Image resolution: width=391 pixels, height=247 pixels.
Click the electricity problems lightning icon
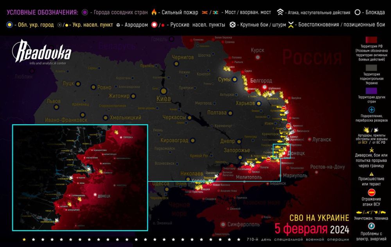[371, 226]
